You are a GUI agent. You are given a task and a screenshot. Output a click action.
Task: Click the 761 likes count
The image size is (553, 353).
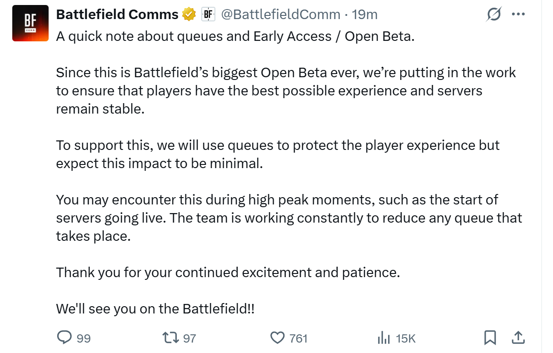pyautogui.click(x=299, y=338)
